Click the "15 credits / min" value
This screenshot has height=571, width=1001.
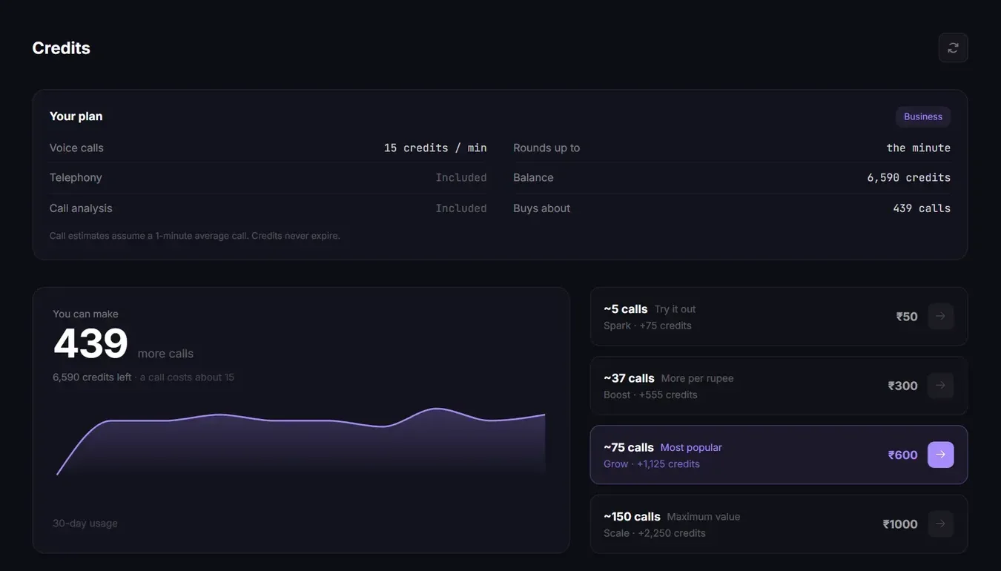(435, 148)
